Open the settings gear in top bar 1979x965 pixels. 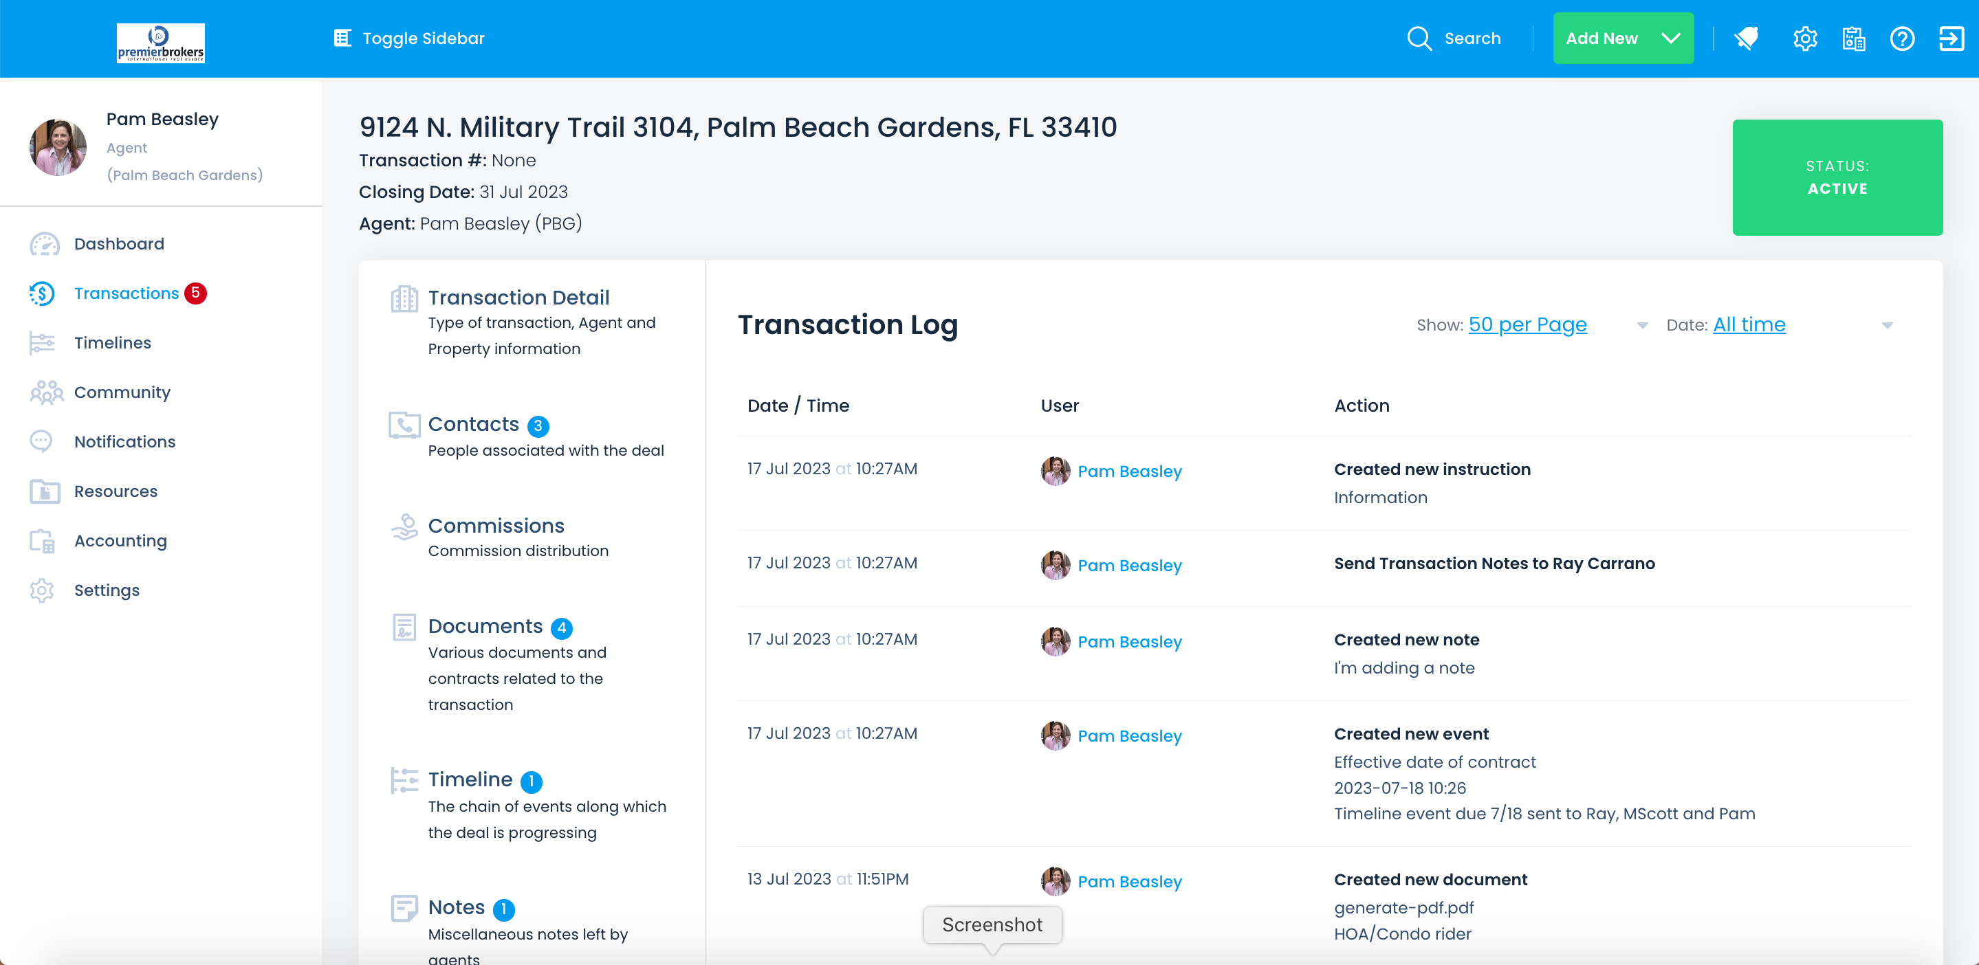coord(1804,38)
